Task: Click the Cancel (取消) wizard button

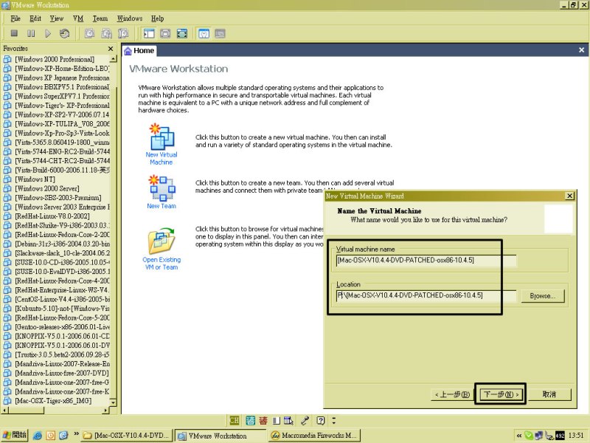Action: point(549,394)
